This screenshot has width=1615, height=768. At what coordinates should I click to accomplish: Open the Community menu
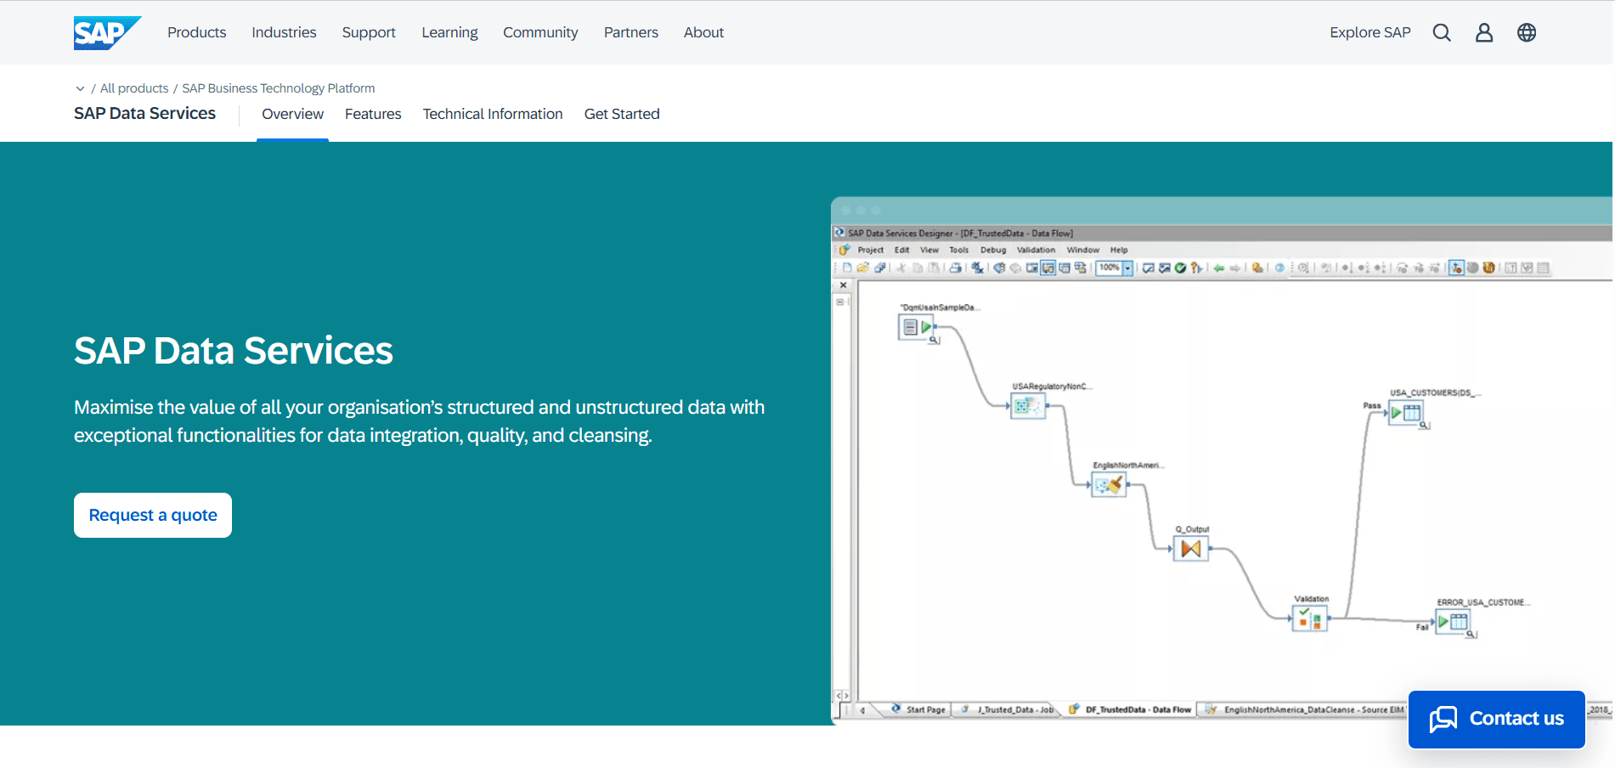540,32
